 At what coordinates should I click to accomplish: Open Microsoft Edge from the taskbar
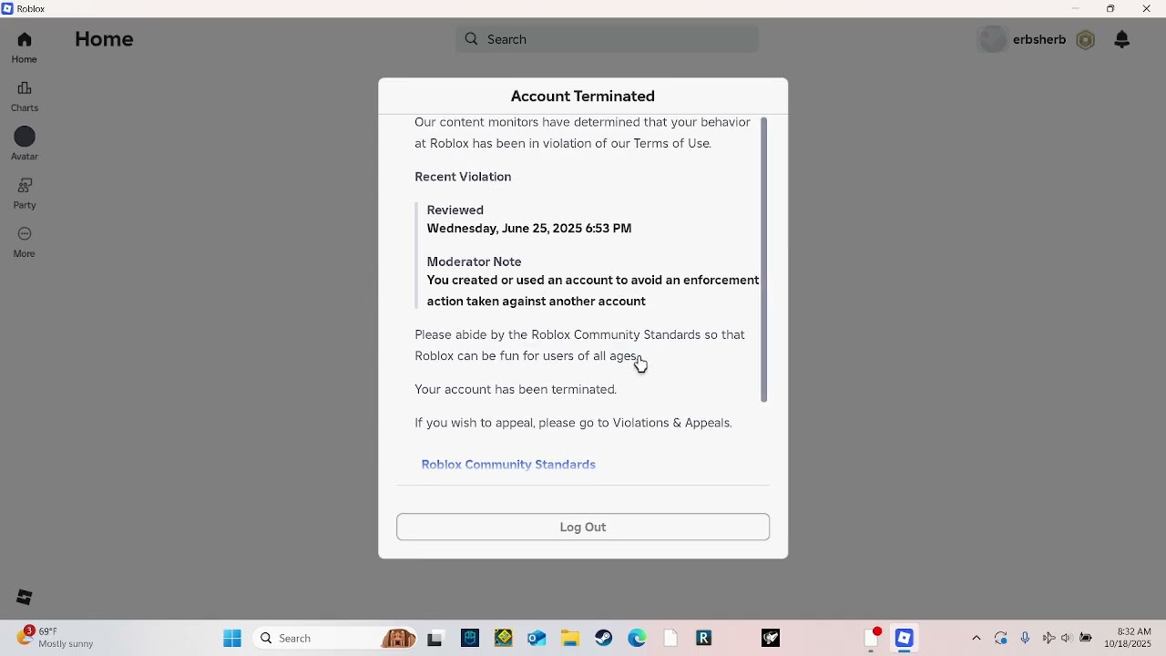pyautogui.click(x=637, y=638)
